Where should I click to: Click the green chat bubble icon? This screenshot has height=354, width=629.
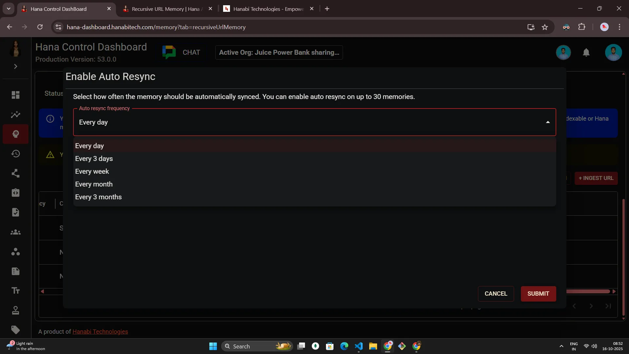click(x=169, y=52)
